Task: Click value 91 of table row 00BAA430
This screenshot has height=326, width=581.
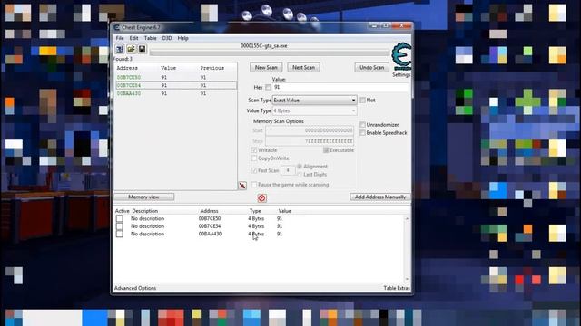Action: [280, 234]
